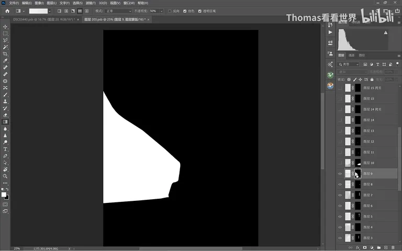
Task: Open the tool preset dropdown arrow
Action: pyautogui.click(x=24, y=11)
